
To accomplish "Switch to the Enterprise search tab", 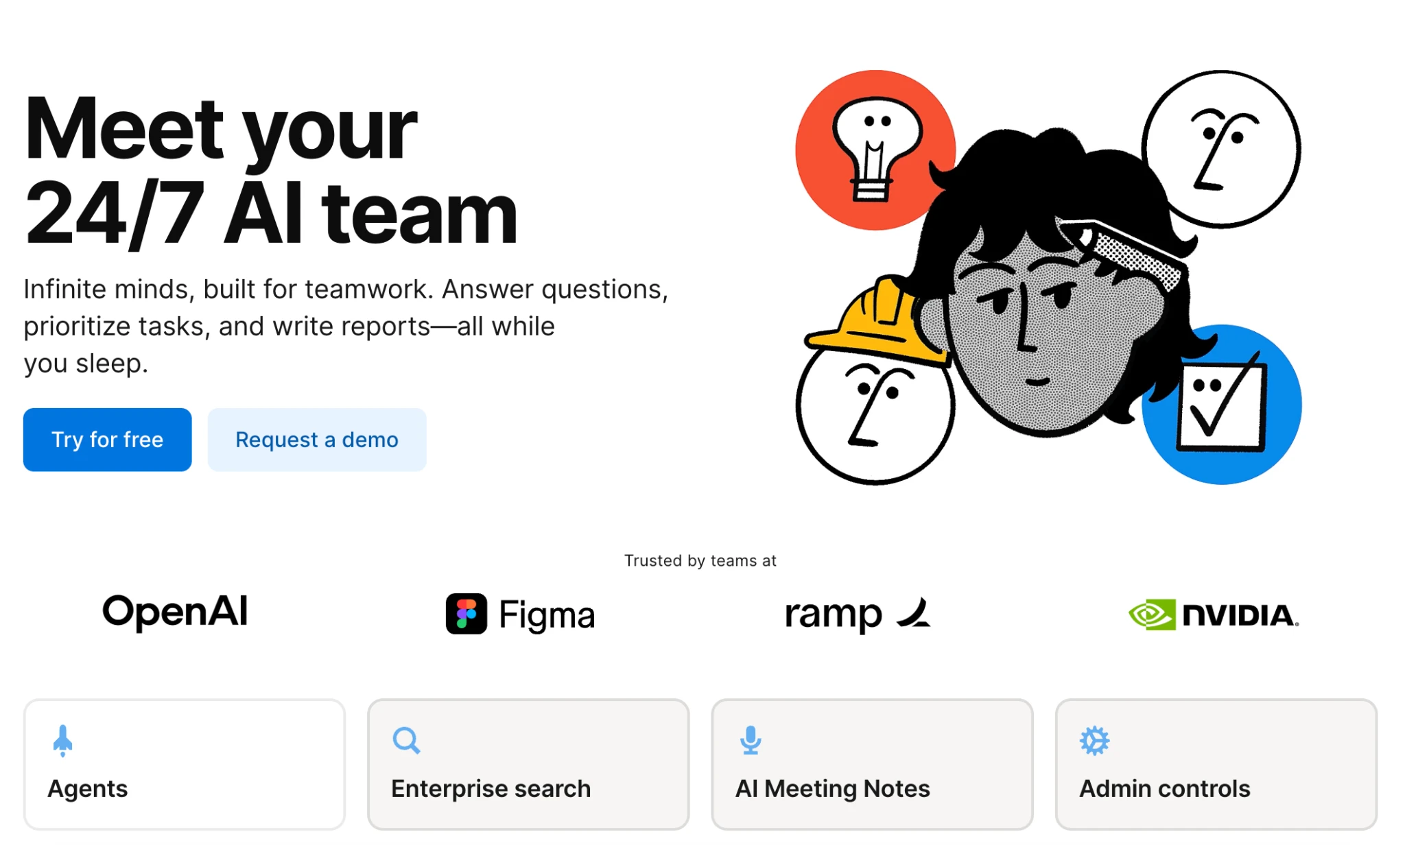I will tap(528, 764).
